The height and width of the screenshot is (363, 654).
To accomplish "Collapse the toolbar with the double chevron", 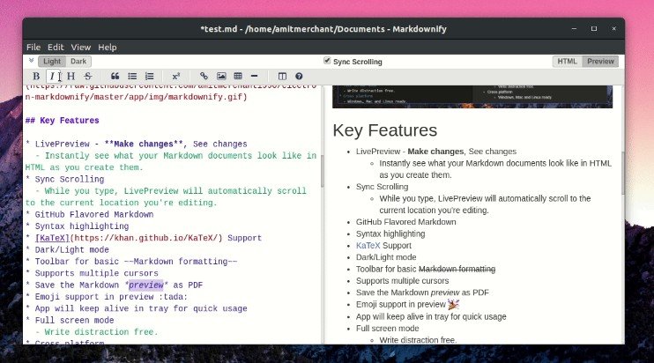I will (x=31, y=61).
